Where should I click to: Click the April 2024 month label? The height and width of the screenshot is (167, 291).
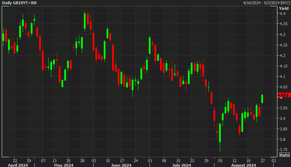click(19, 165)
